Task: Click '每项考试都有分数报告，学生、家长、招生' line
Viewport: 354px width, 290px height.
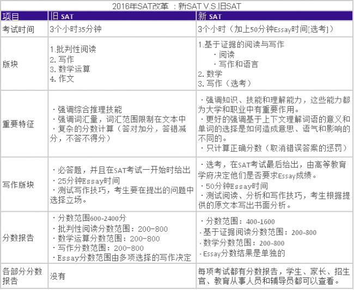Action: point(274,272)
